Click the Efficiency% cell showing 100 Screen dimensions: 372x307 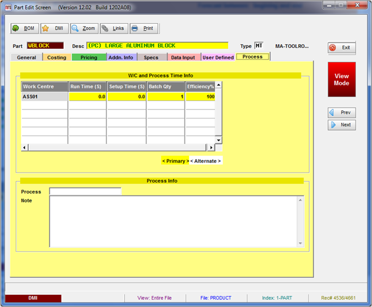point(200,97)
